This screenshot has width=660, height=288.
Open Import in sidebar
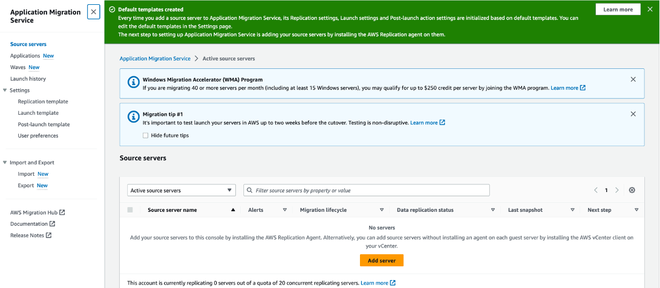pyautogui.click(x=26, y=174)
